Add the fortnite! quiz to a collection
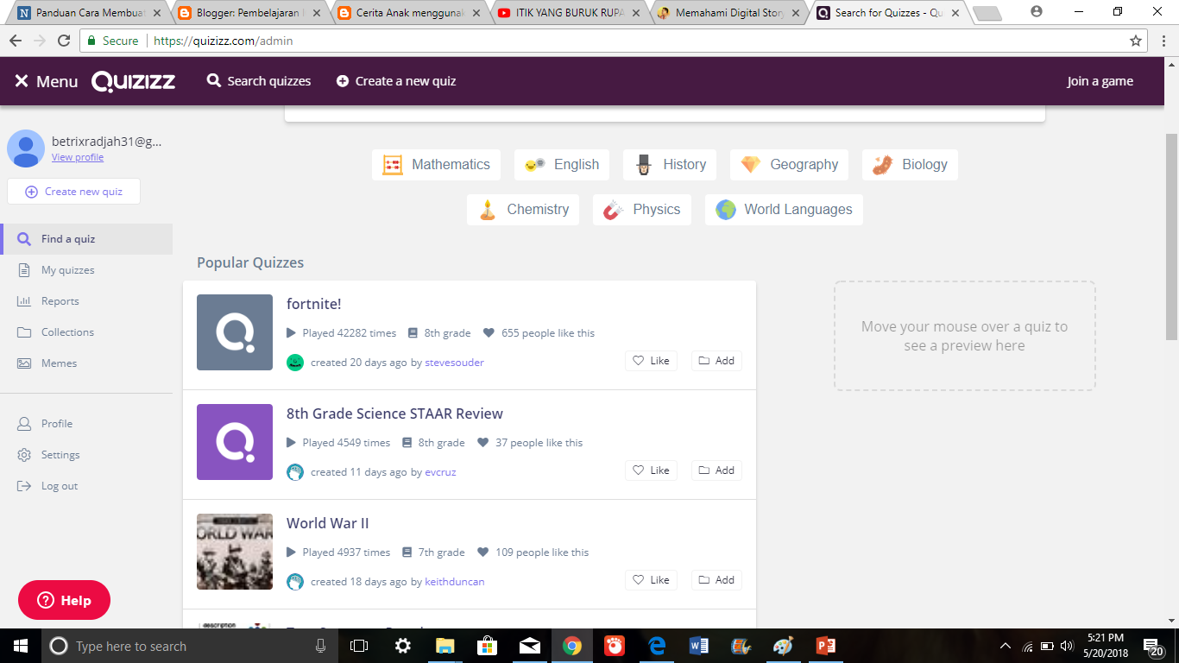This screenshot has width=1179, height=663. [716, 361]
